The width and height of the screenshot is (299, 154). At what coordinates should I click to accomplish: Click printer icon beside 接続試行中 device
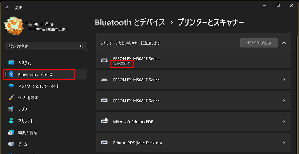click(x=104, y=60)
